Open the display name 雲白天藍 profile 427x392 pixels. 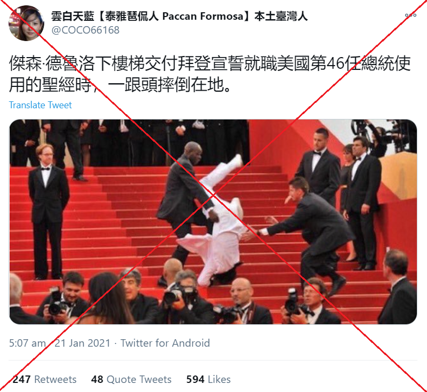[180, 17]
